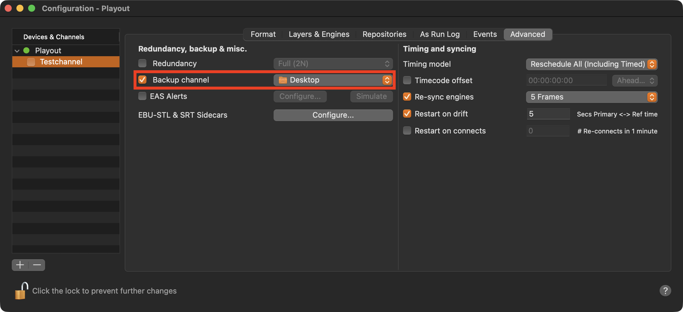This screenshot has height=312, width=683.
Task: Click the Devices & Channels column header
Action: click(x=66, y=37)
